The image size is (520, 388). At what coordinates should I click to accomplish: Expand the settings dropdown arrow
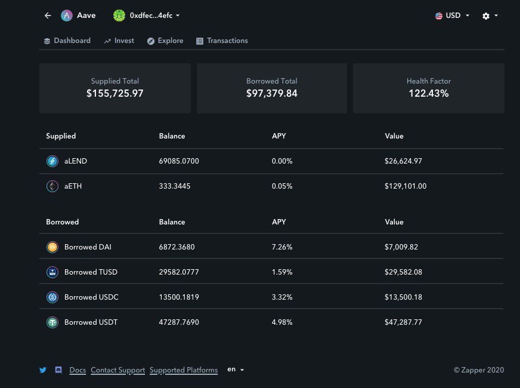(496, 16)
